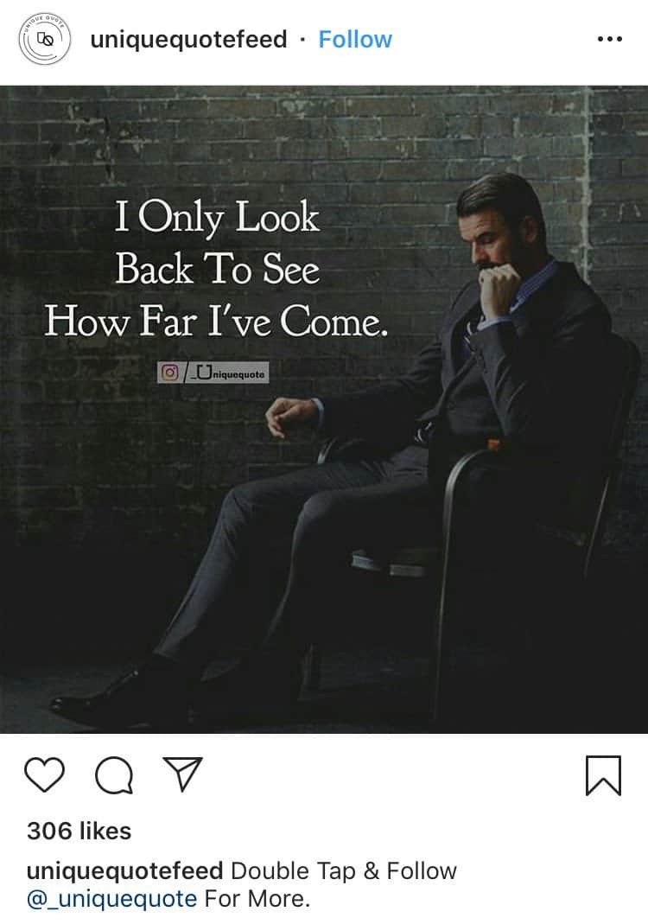The height and width of the screenshot is (924, 648).
Task: Click the "How Far I've Come." line
Action: [x=217, y=322]
